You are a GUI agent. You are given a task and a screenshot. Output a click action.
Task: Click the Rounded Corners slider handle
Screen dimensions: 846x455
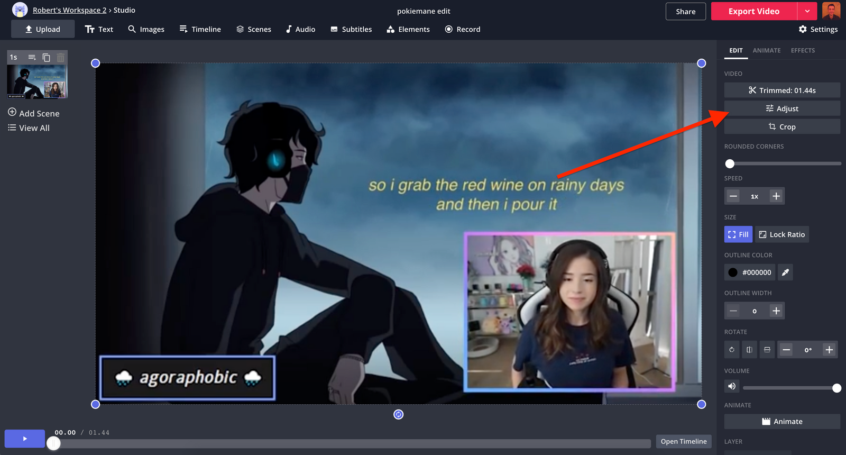[730, 163]
